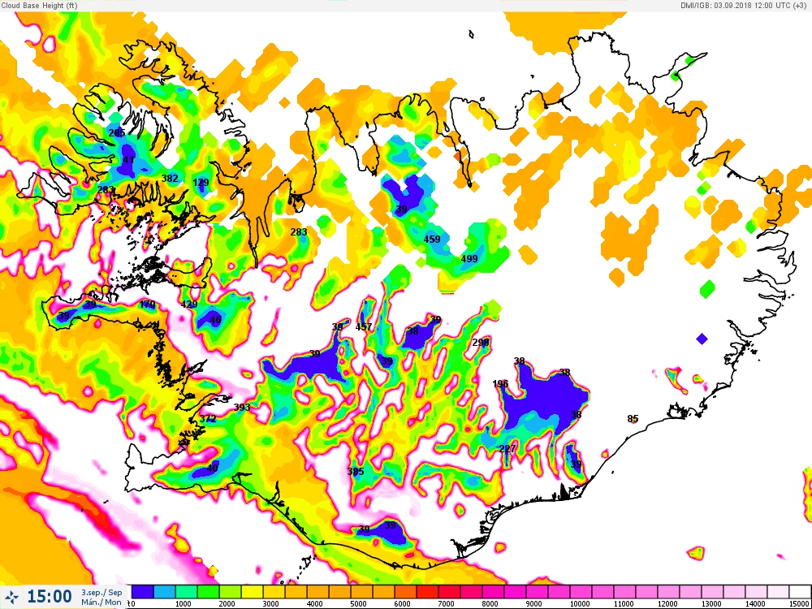Click the 8000 legend tick label
812x609 pixels.
[490, 604]
